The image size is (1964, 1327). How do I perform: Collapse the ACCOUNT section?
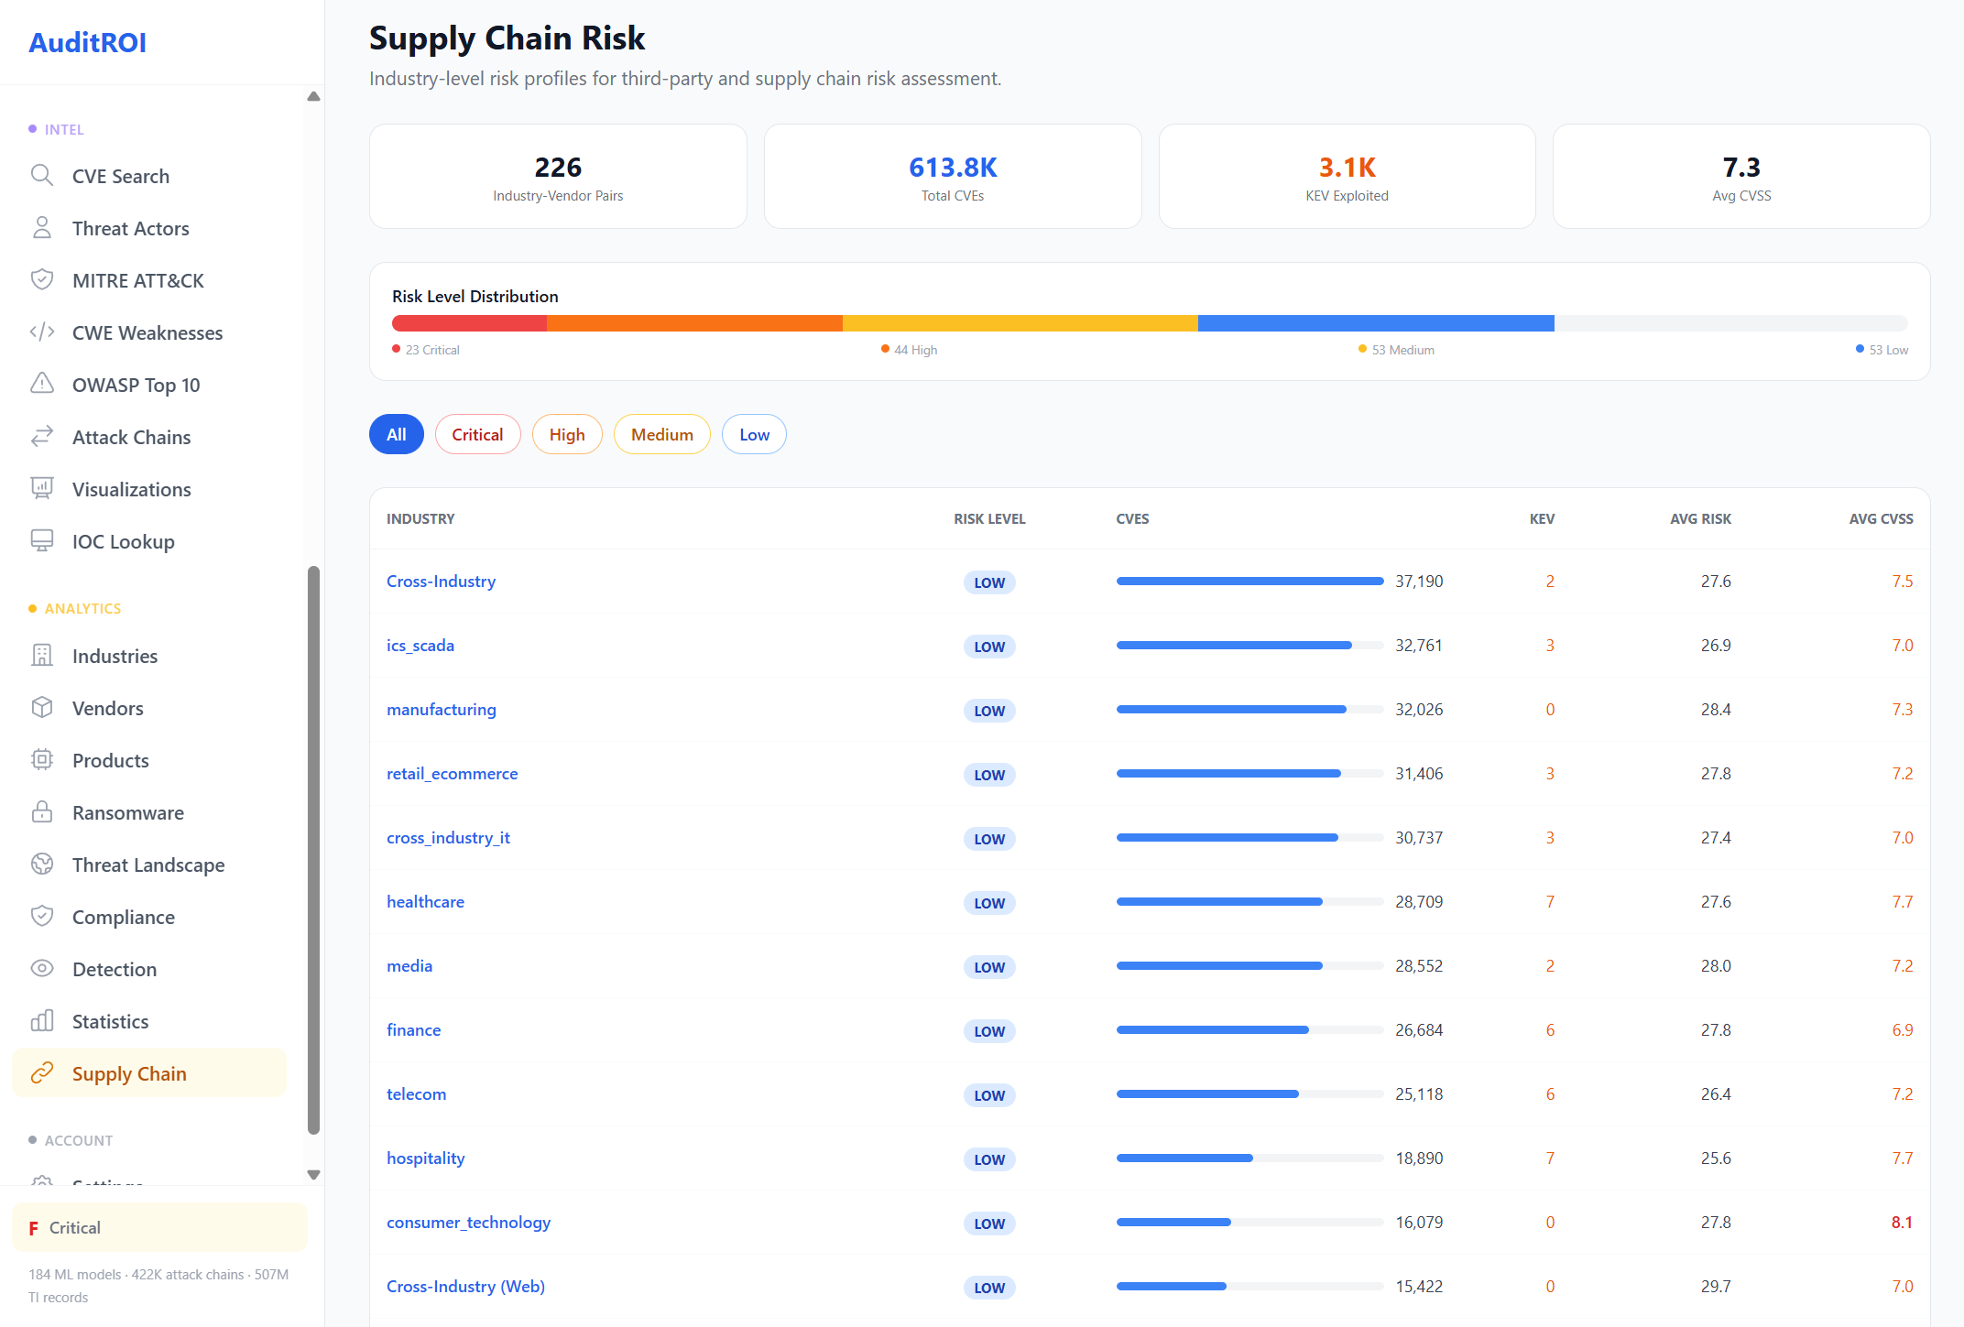coord(80,1140)
